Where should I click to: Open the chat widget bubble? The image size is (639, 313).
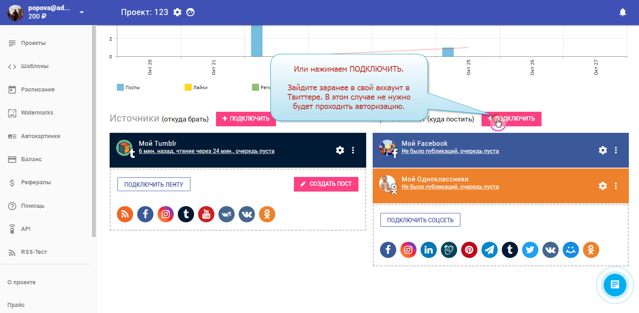pos(615,285)
